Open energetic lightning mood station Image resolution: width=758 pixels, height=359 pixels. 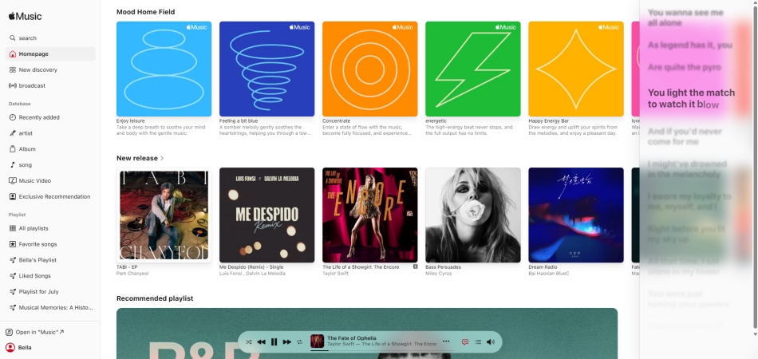[x=473, y=69]
